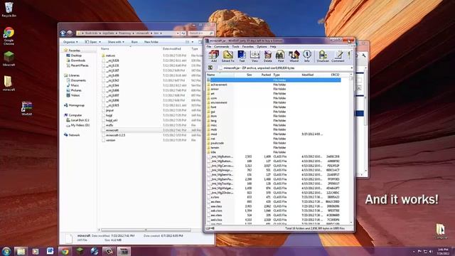This screenshot has height=256, width=455.
Task: Click the Test icon in WinRAR toolbar
Action: (242, 56)
